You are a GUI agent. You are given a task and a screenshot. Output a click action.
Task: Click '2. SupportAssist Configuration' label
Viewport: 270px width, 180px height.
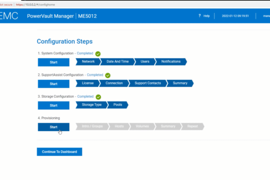coord(60,75)
